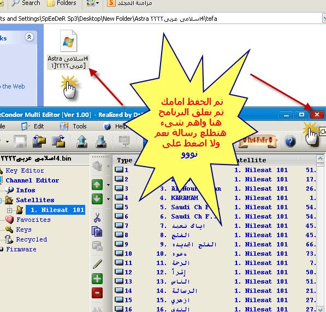This screenshot has width=326, height=312.
Task: Select channel row '6. Saudi Ch F..'
Action: coord(215,216)
